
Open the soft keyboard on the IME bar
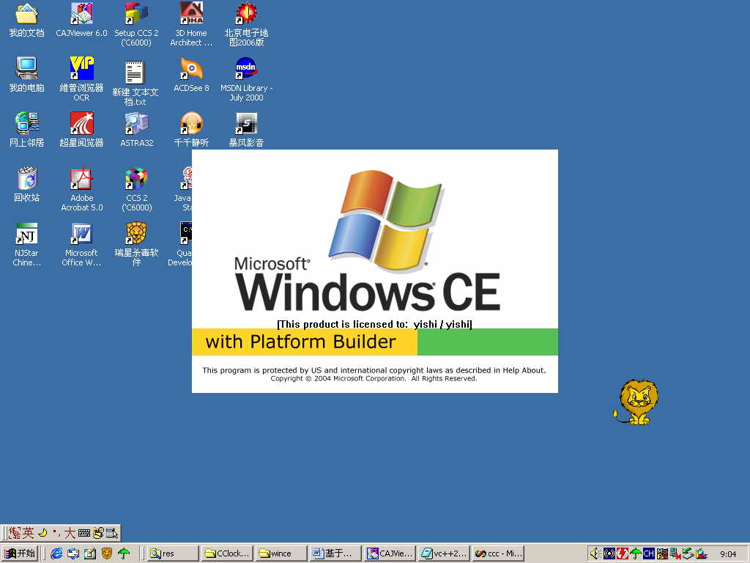[84, 533]
